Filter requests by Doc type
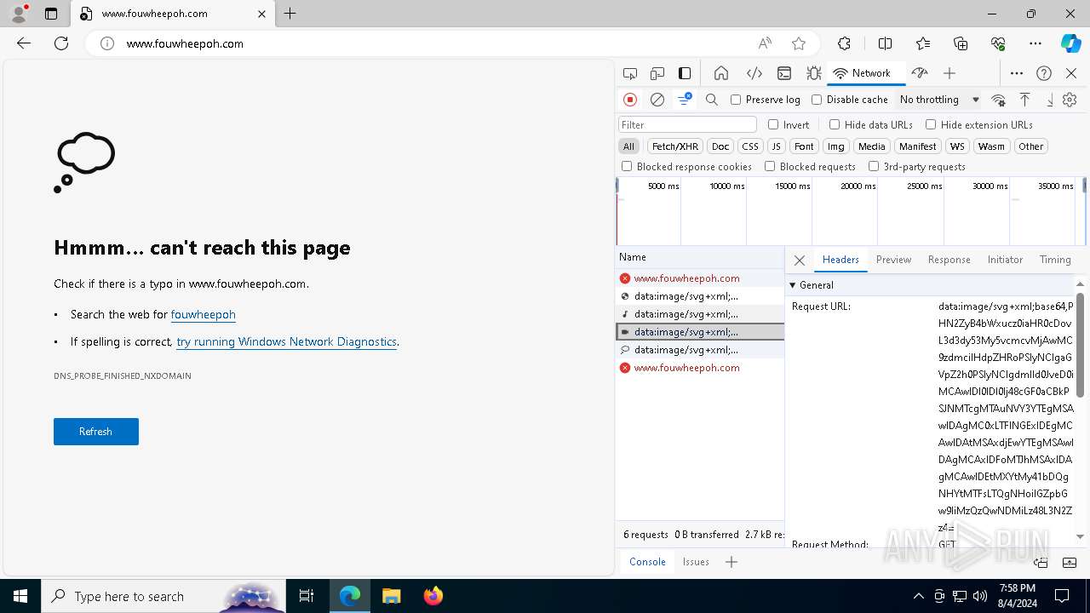1090x613 pixels. tap(720, 146)
